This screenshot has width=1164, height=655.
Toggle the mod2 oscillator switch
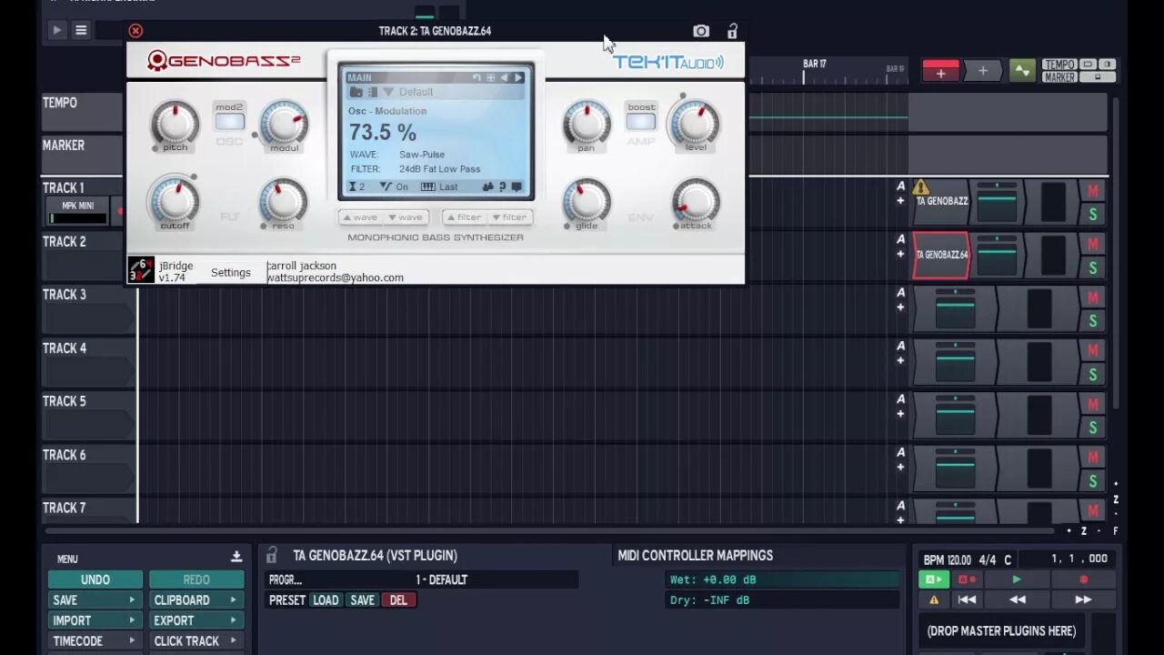point(229,121)
